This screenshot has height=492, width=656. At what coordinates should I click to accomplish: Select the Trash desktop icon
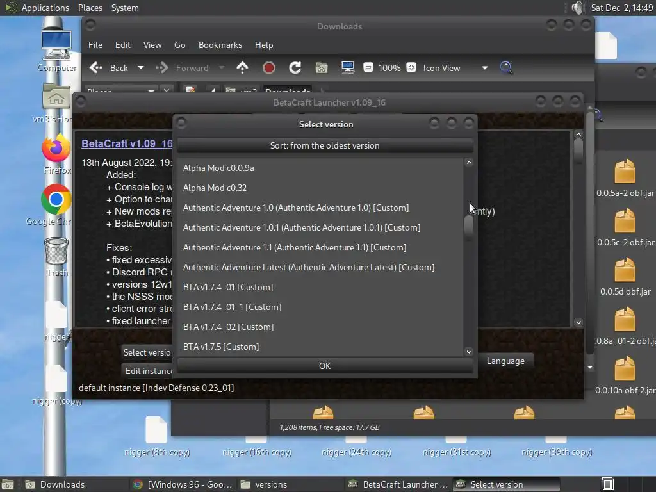coord(56,258)
